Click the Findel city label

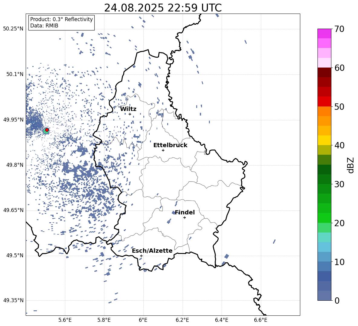point(185,212)
